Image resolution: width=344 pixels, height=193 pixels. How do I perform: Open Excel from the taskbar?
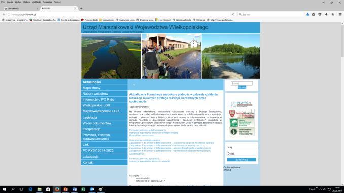[x=83, y=189]
